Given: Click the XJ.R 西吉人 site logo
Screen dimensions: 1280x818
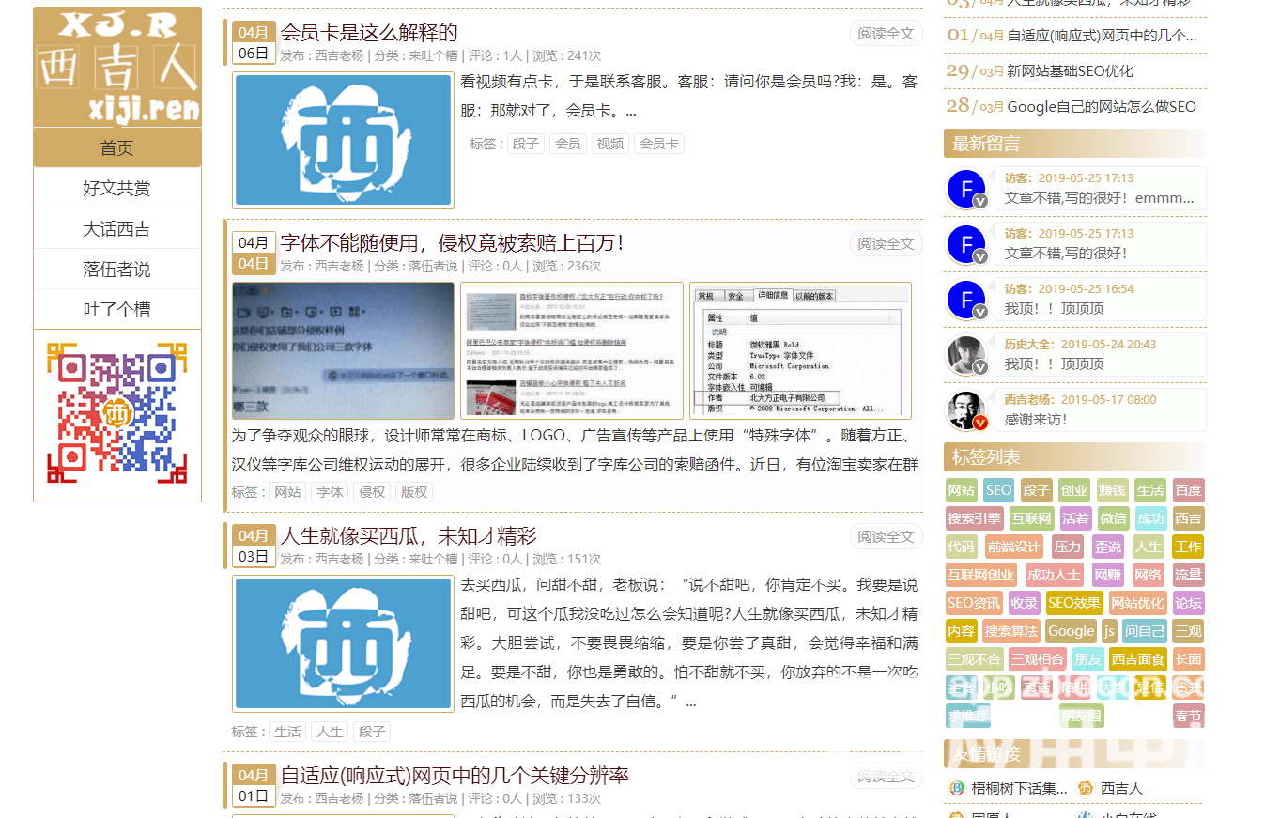Looking at the screenshot, I should coord(117,68).
